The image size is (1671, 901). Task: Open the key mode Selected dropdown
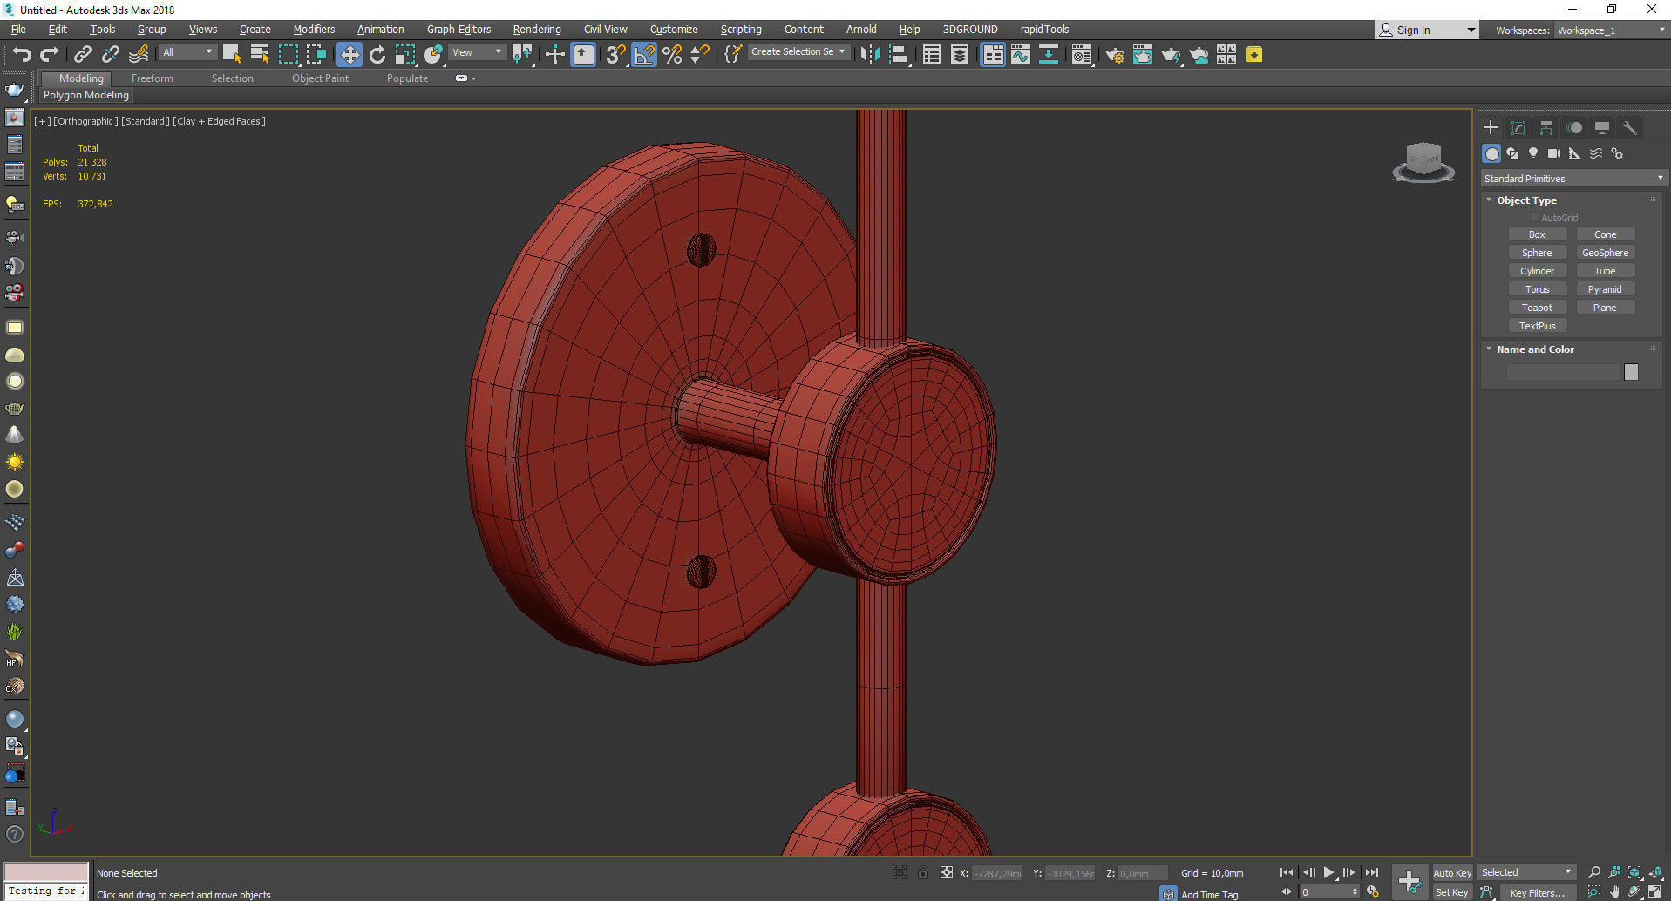(1526, 872)
